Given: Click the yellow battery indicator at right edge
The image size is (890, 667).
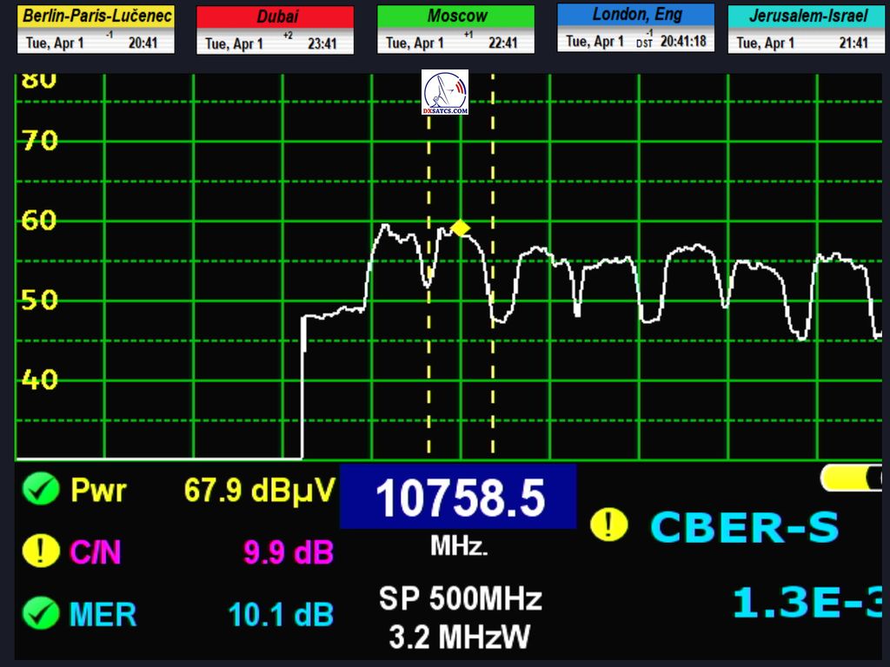Looking at the screenshot, I should pos(851,478).
